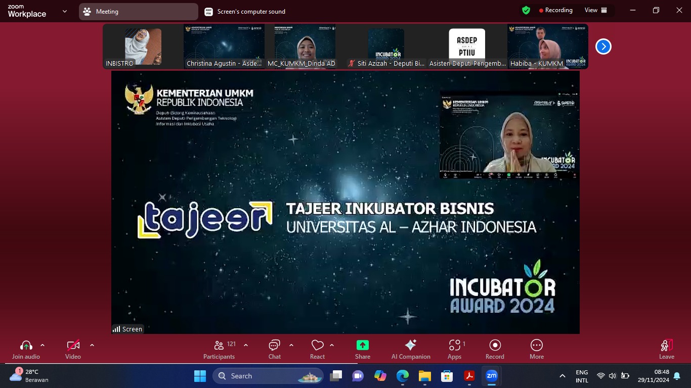Screen dimensions: 691x388
Task: Select the Meeting tab
Action: [x=139, y=12]
